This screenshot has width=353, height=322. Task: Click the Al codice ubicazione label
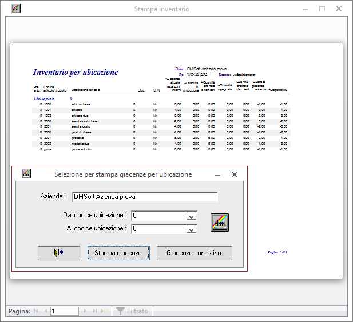[97, 228]
